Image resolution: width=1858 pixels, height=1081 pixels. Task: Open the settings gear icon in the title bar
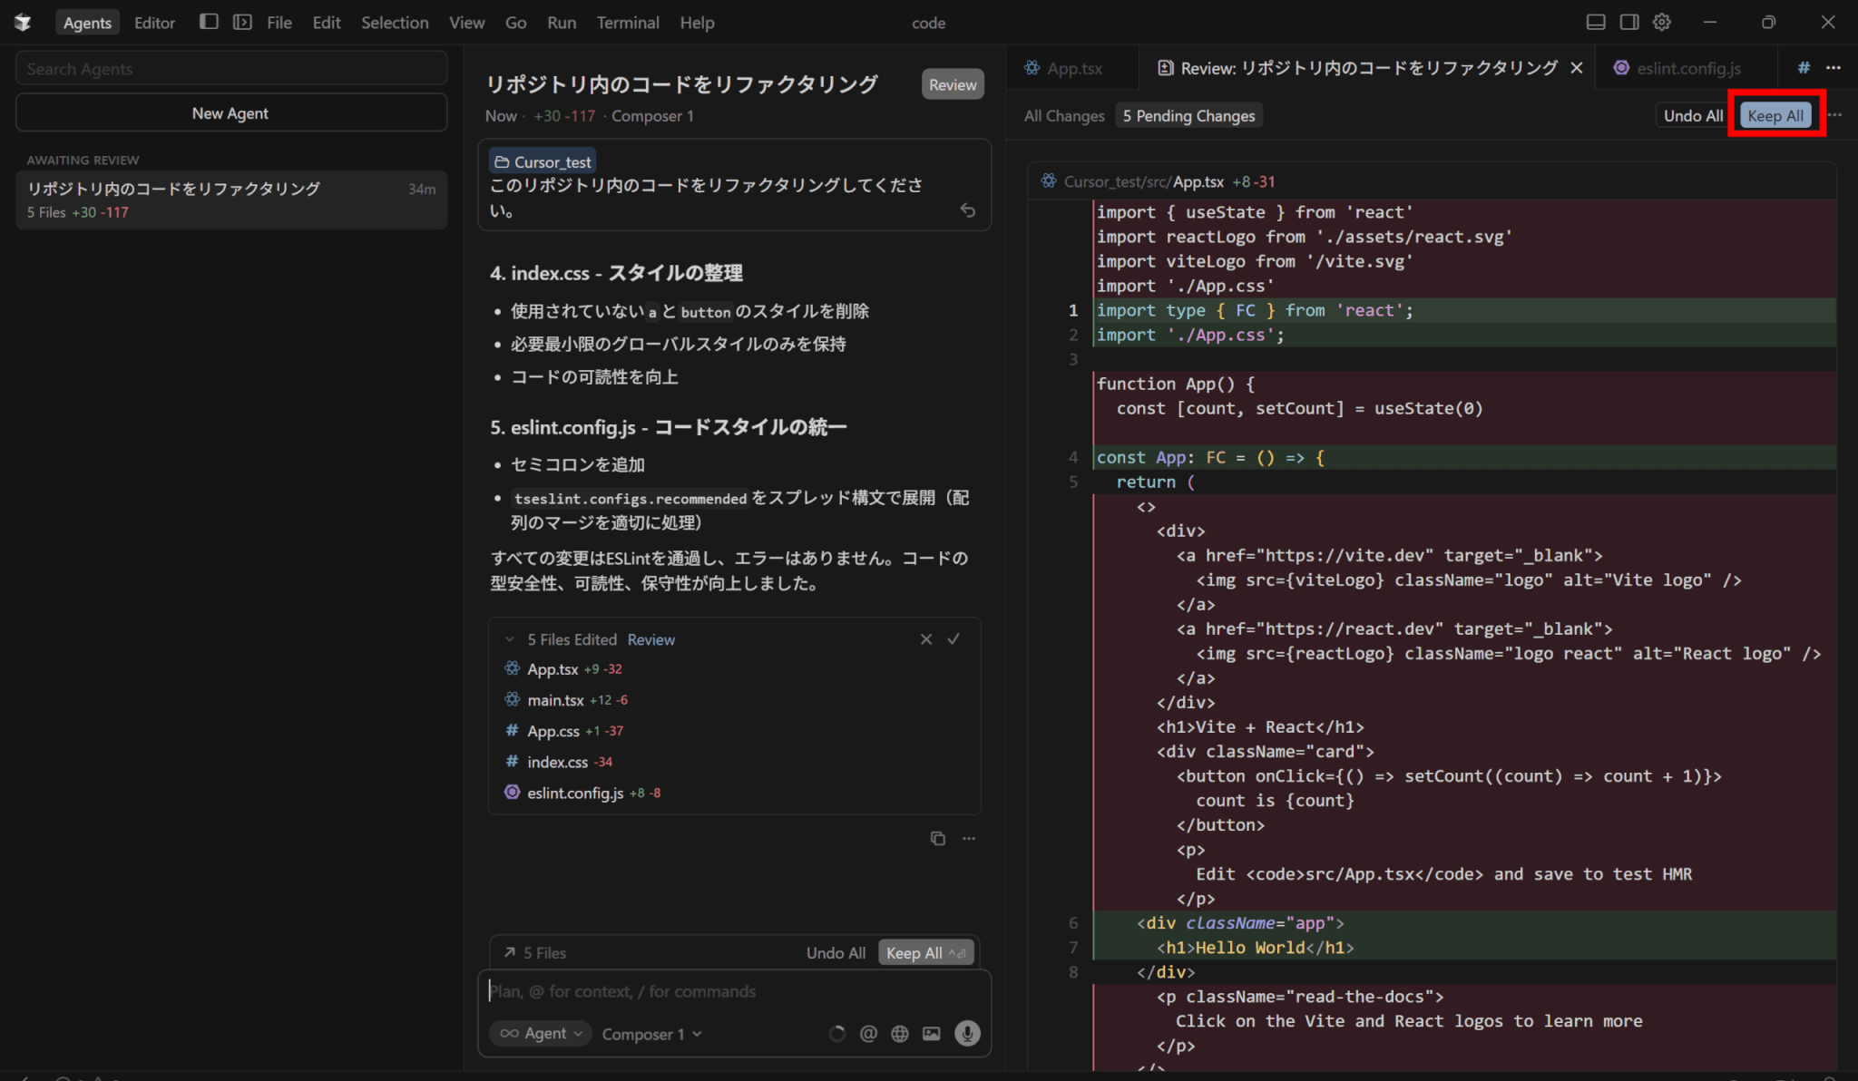point(1661,22)
